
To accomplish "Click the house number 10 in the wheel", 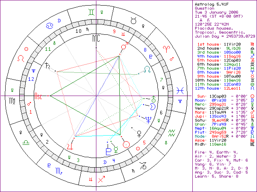I will pyautogui.click(x=79, y=31).
